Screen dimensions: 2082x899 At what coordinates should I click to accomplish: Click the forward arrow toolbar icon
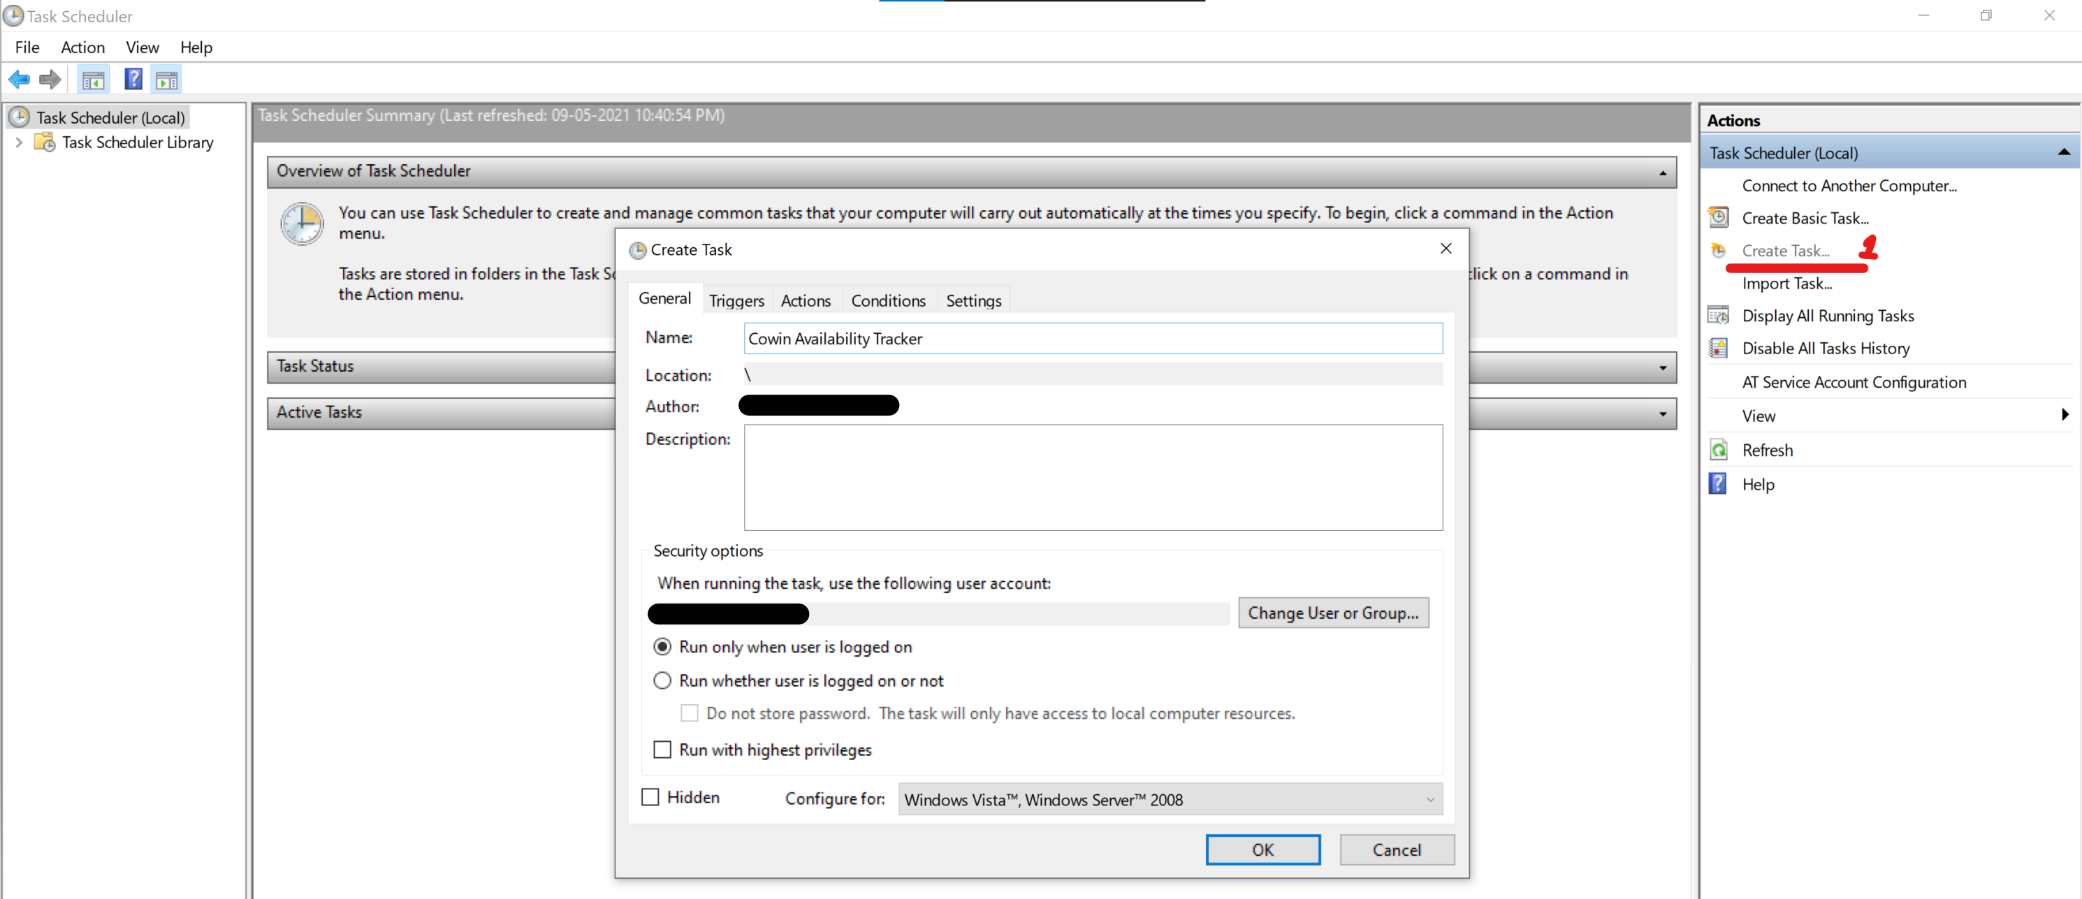(50, 79)
